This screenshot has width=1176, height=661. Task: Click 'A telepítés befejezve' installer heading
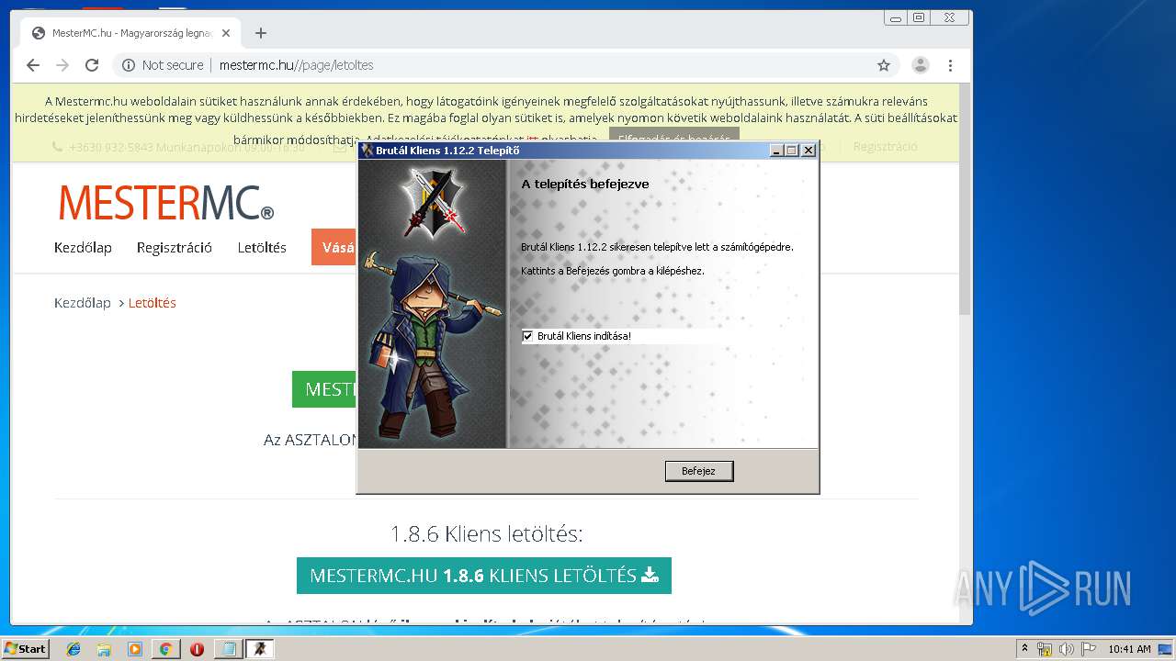[x=585, y=184]
